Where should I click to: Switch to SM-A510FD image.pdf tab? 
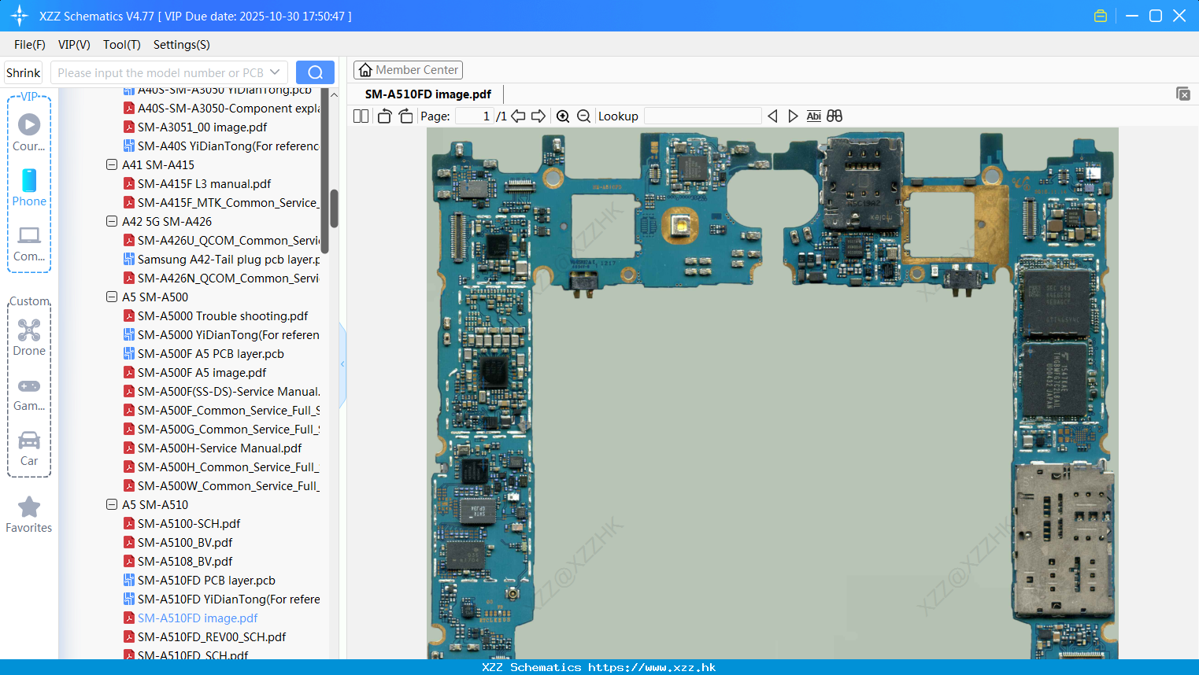pyautogui.click(x=427, y=94)
